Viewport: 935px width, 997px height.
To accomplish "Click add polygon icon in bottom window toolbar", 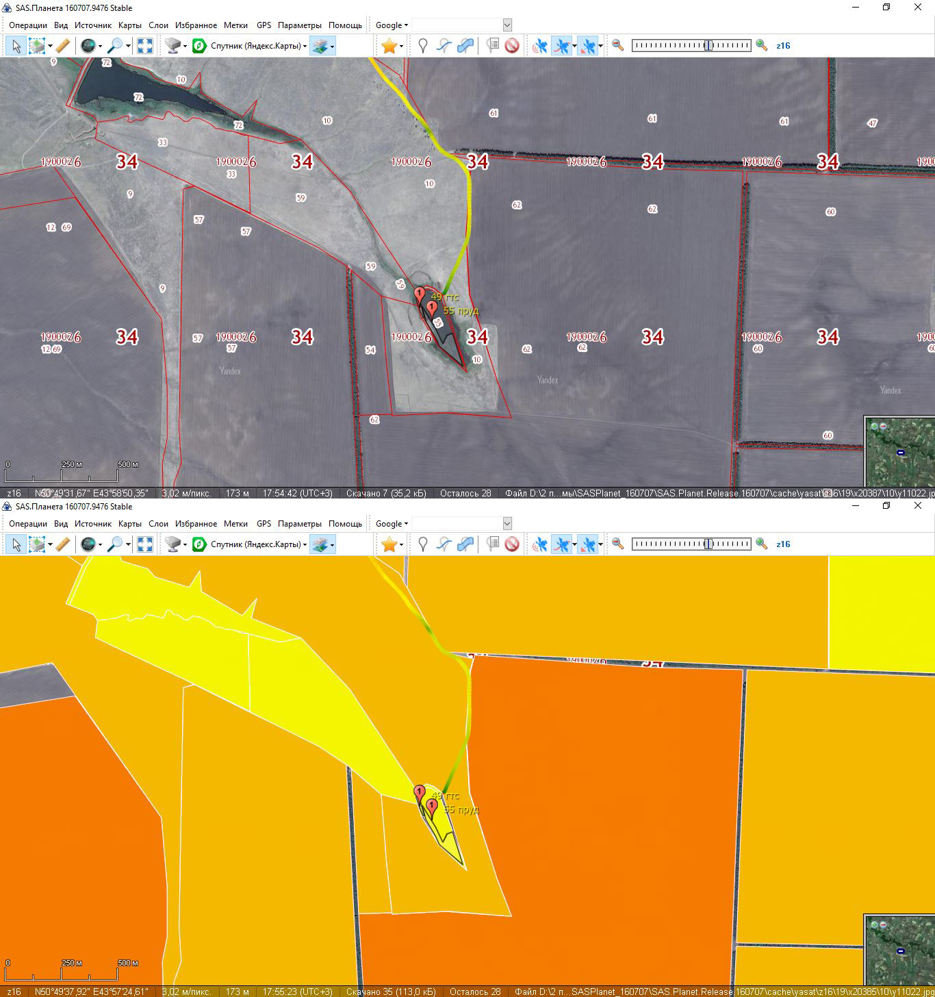I will (465, 544).
